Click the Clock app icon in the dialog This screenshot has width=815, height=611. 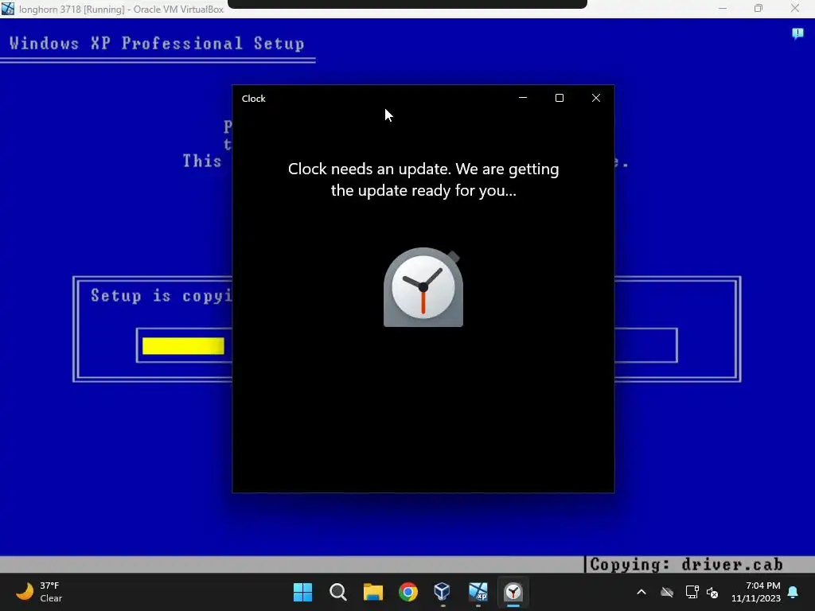[x=423, y=287]
